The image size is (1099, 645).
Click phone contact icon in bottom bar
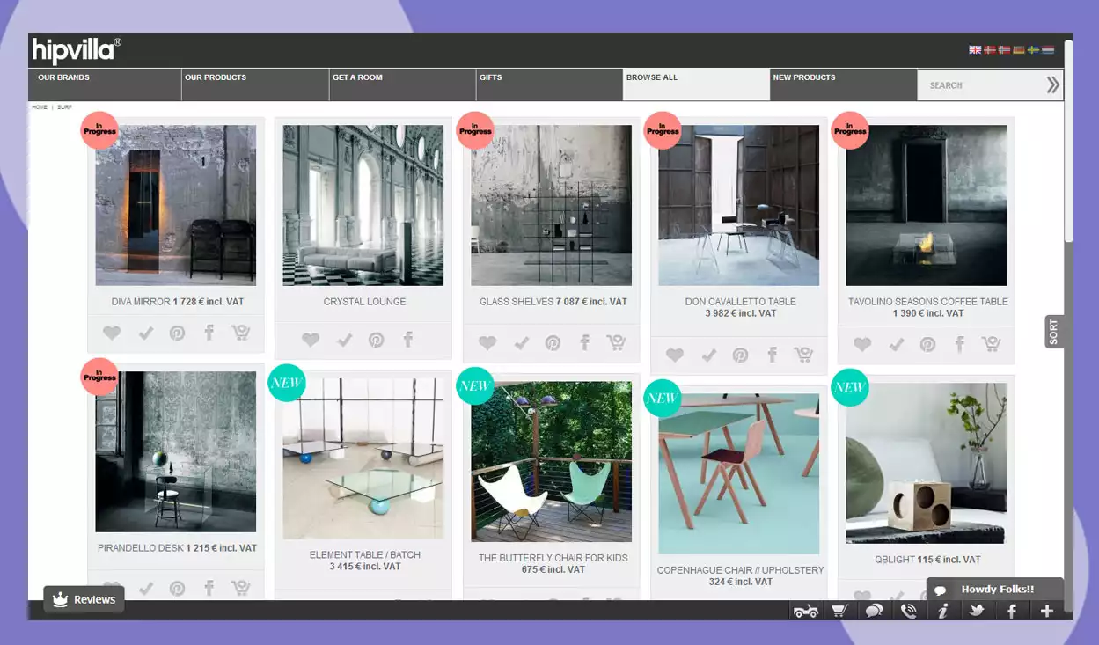click(908, 611)
